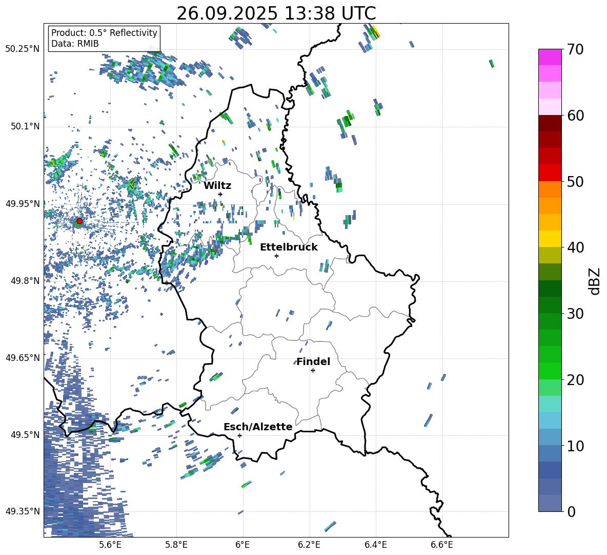Click the 5.8°E longitude label
Image resolution: width=607 pixels, height=555 pixels.
click(x=176, y=545)
